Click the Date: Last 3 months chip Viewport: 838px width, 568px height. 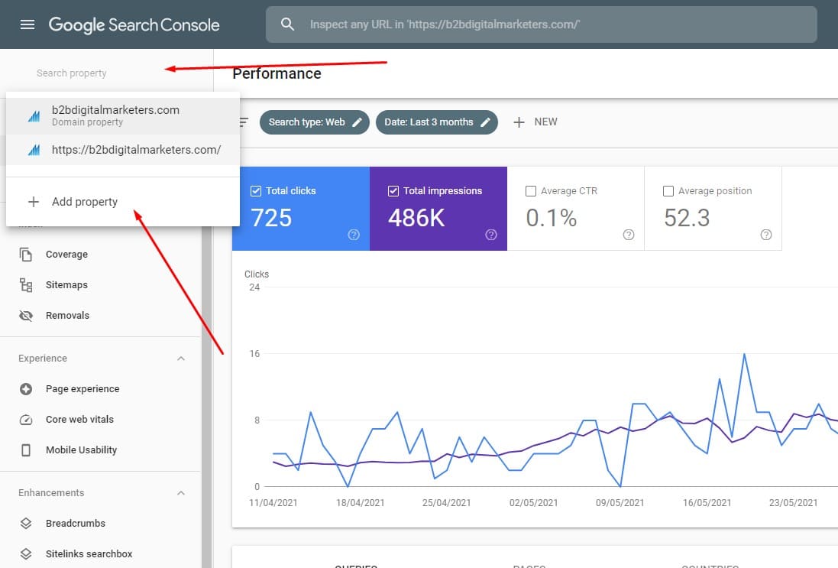[437, 122]
